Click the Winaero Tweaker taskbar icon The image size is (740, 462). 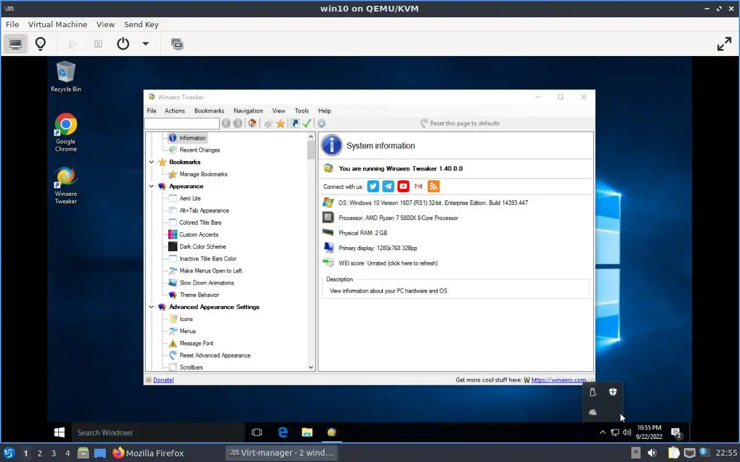(x=332, y=433)
